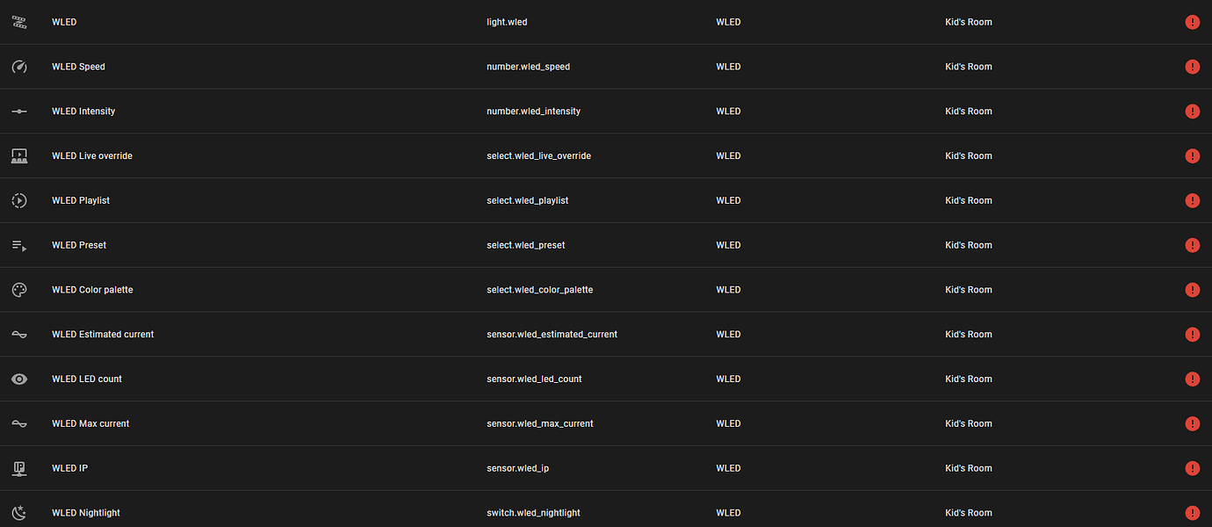Open the WLED Estimated current entity
The image size is (1212, 527).
click(x=103, y=335)
